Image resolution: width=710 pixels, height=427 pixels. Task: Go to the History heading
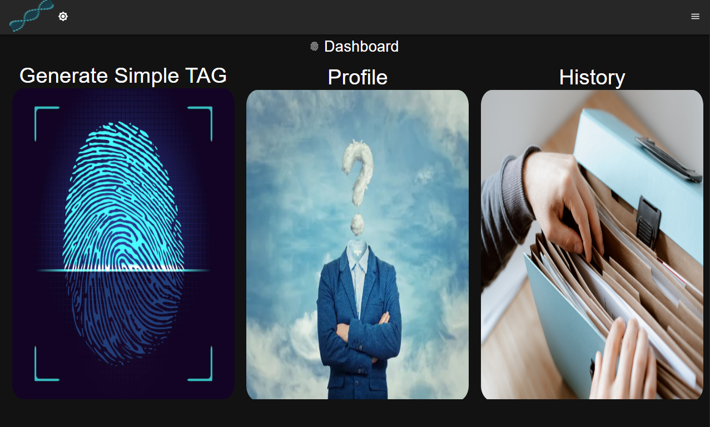click(x=592, y=77)
